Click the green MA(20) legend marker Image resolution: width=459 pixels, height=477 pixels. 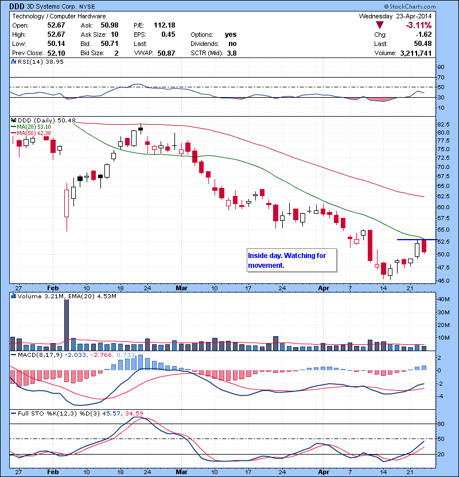13,127
